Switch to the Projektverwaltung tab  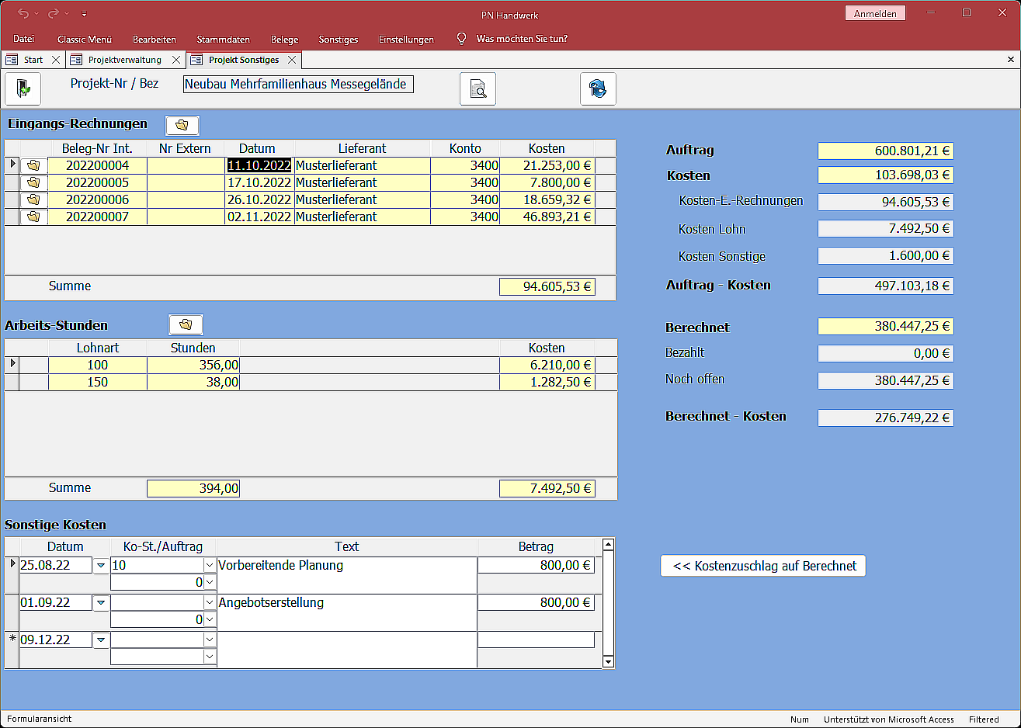(124, 60)
